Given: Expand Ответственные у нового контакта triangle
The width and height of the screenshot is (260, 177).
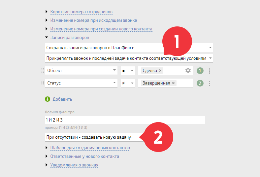Looking at the screenshot, I should pyautogui.click(x=47, y=156).
